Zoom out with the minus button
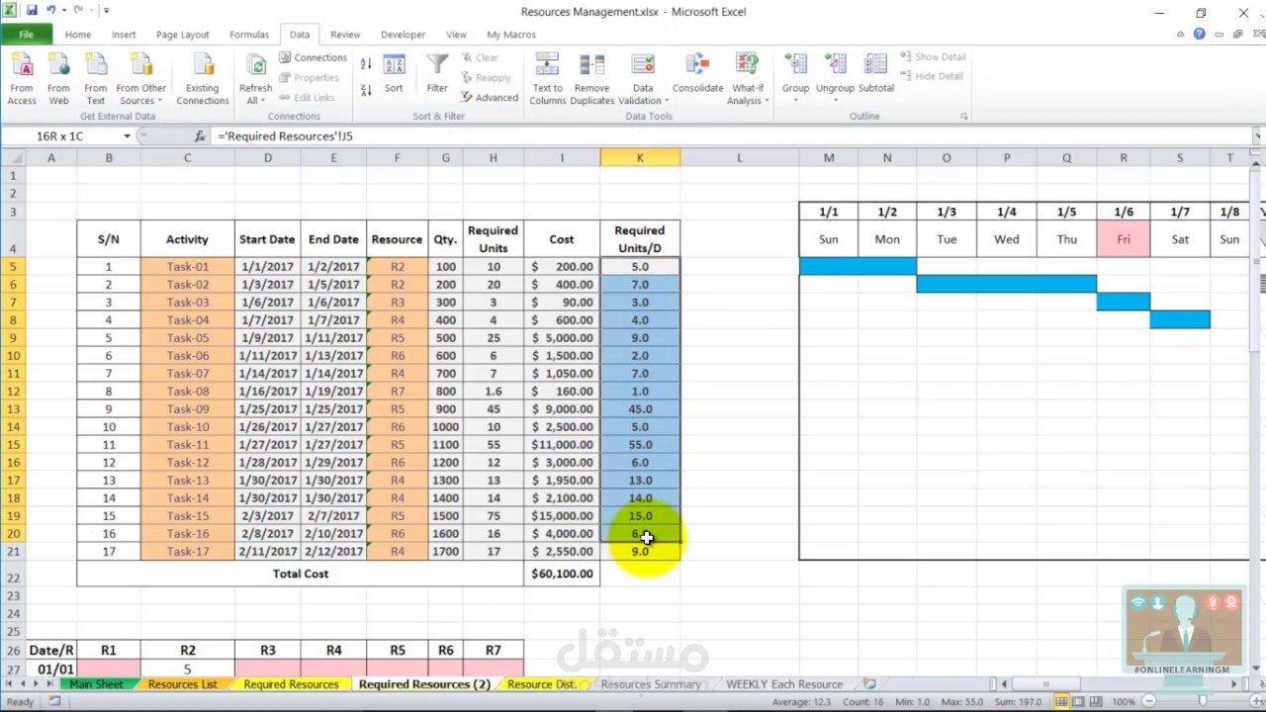The width and height of the screenshot is (1266, 712). click(1150, 701)
